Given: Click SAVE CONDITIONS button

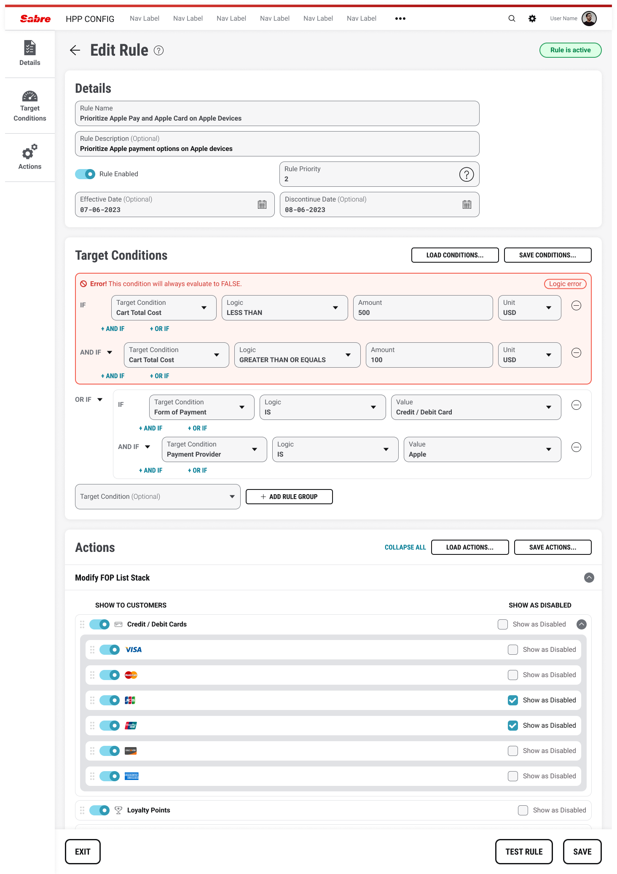Looking at the screenshot, I should tap(547, 255).
